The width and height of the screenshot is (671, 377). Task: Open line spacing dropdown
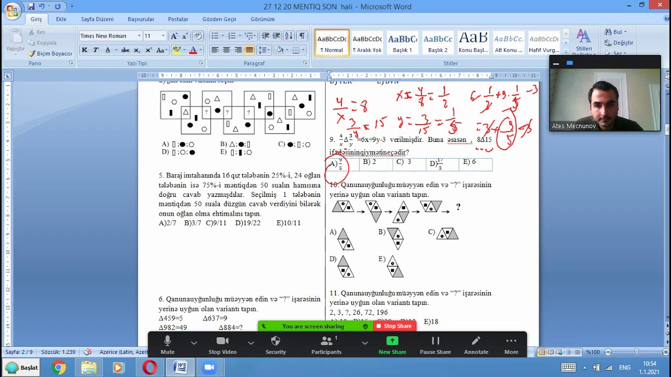(x=264, y=50)
